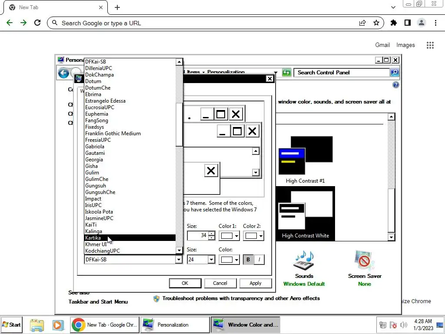Select Kartika font in list

pos(130,238)
